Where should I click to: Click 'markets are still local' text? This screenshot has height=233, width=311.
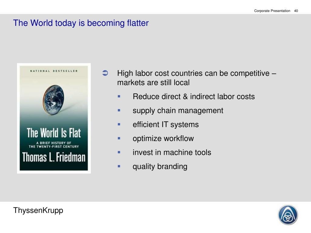coord(153,83)
